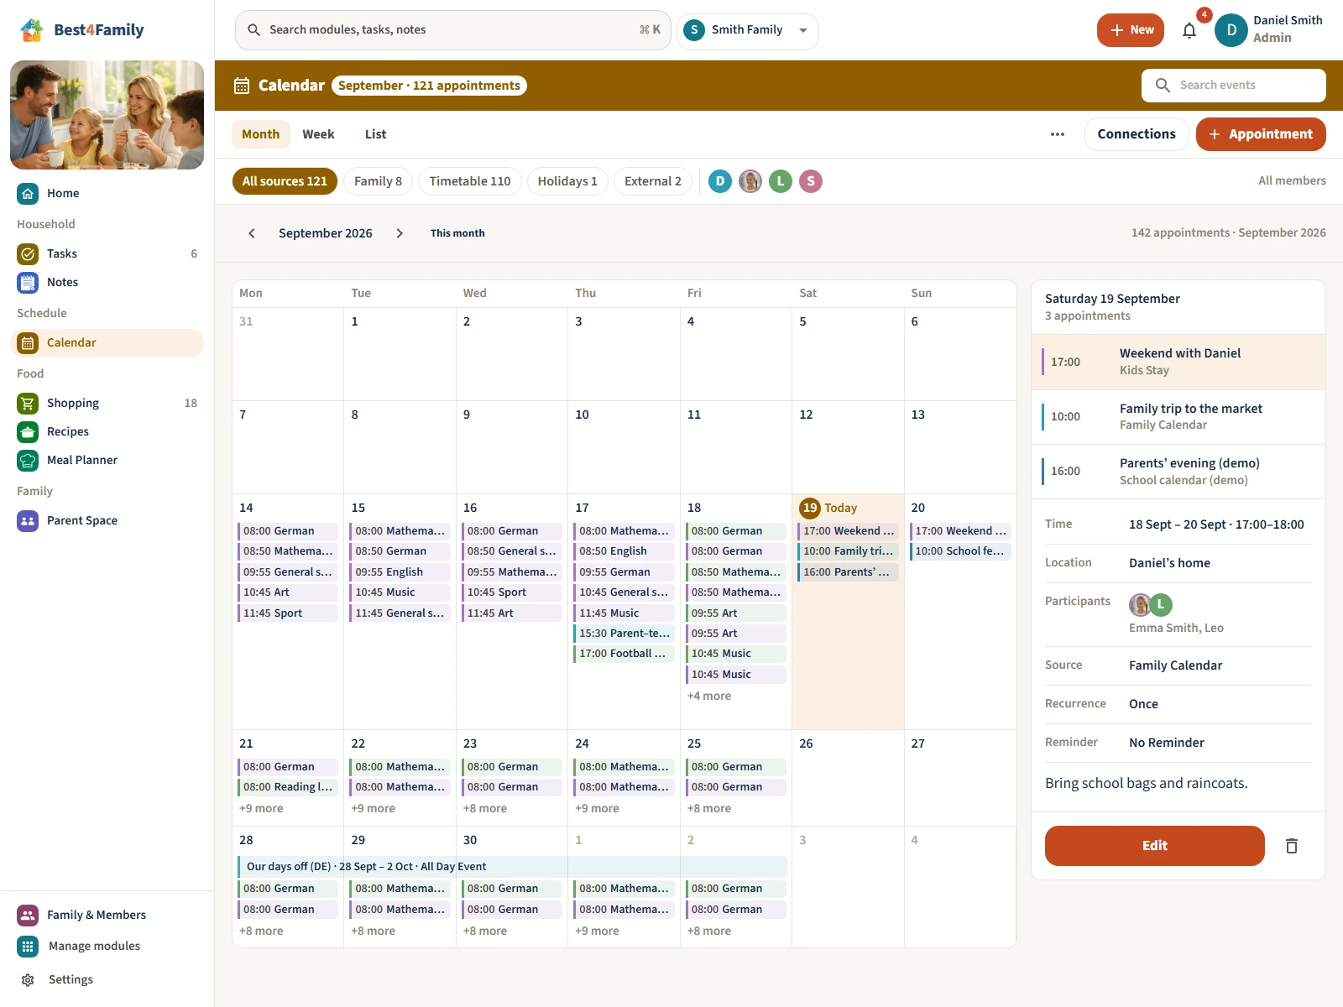1343x1007 pixels.
Task: Click Edit appointment button
Action: point(1155,846)
